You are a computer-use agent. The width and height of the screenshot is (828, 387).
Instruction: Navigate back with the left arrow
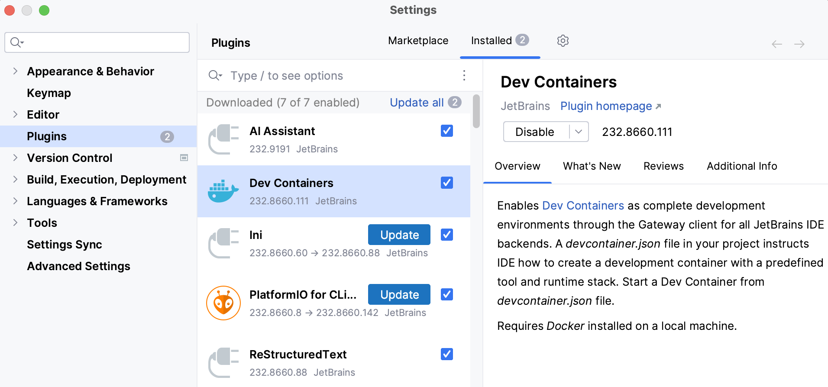tap(777, 44)
